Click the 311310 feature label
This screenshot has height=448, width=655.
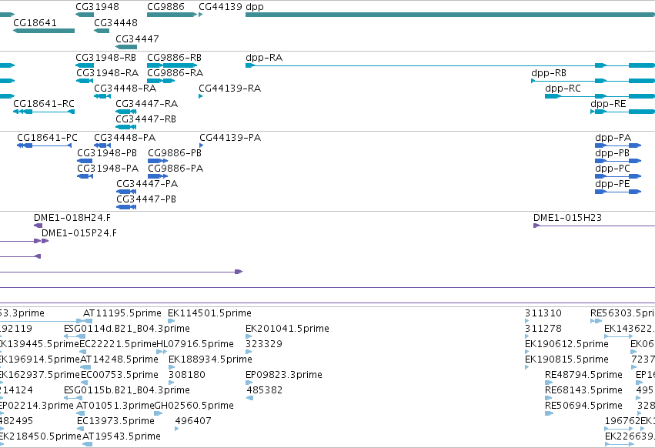(x=543, y=313)
